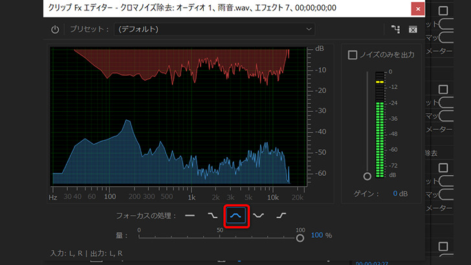Image resolution: width=471 pixels, height=265 pixels.
Task: Open the プリセット dropdown showing (デフォルト)
Action: tap(215, 30)
